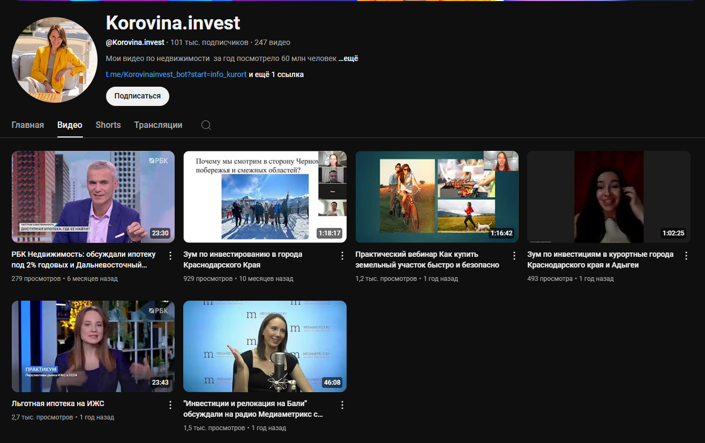
Task: Switch to the Главная tab
Action: pos(28,125)
